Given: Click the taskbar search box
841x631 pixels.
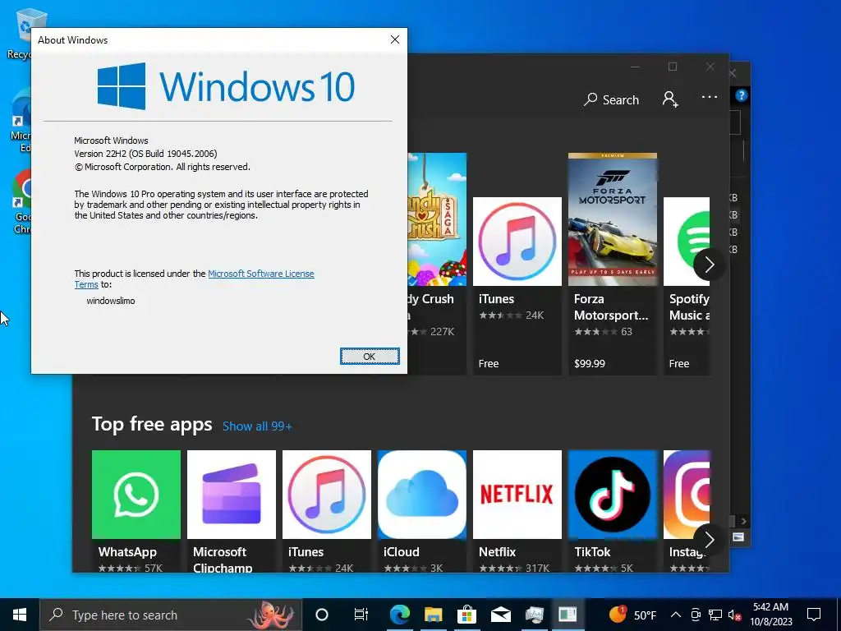Looking at the screenshot, I should 171,615.
